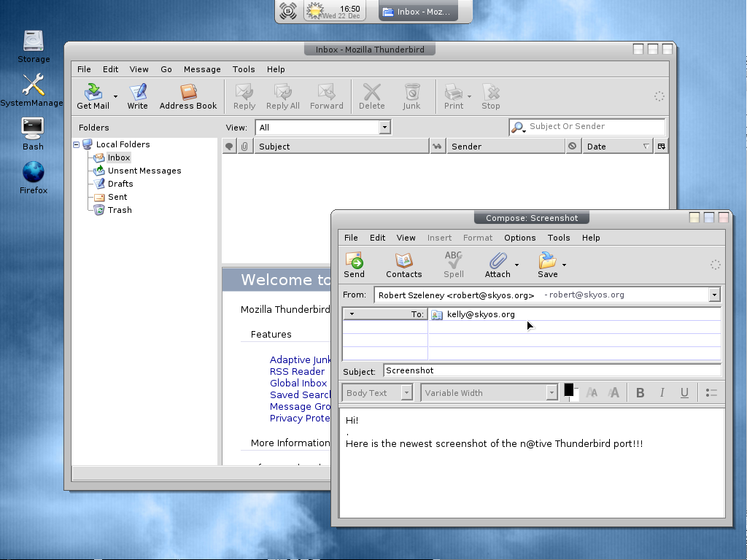Send the composed message
The image size is (747, 560).
pos(354,265)
